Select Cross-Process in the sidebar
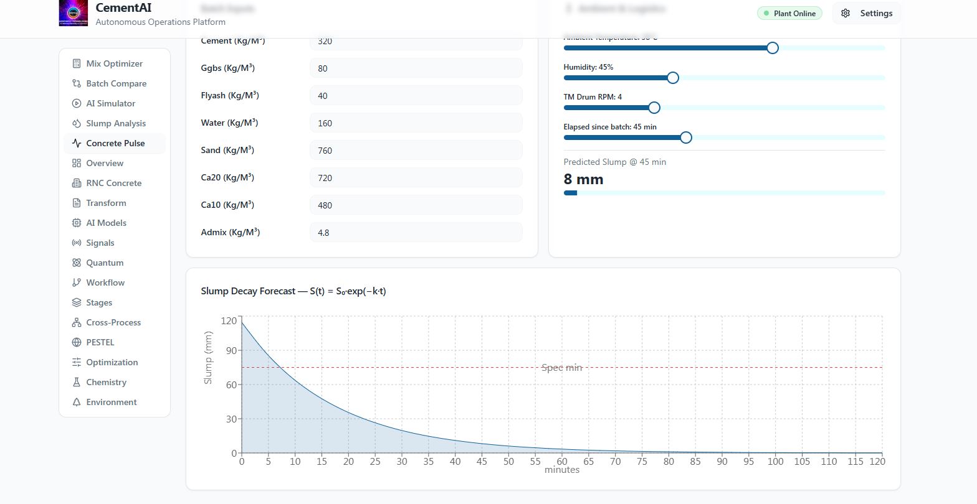The width and height of the screenshot is (977, 504). (115, 322)
